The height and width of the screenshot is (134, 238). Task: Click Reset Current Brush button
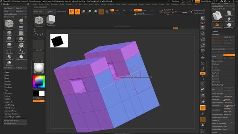click(15, 121)
